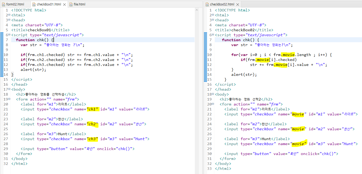Screen dimensions: 362x174
Task: Click line number 32 in checkBox01.html gutter
Action: (x=6, y=164)
